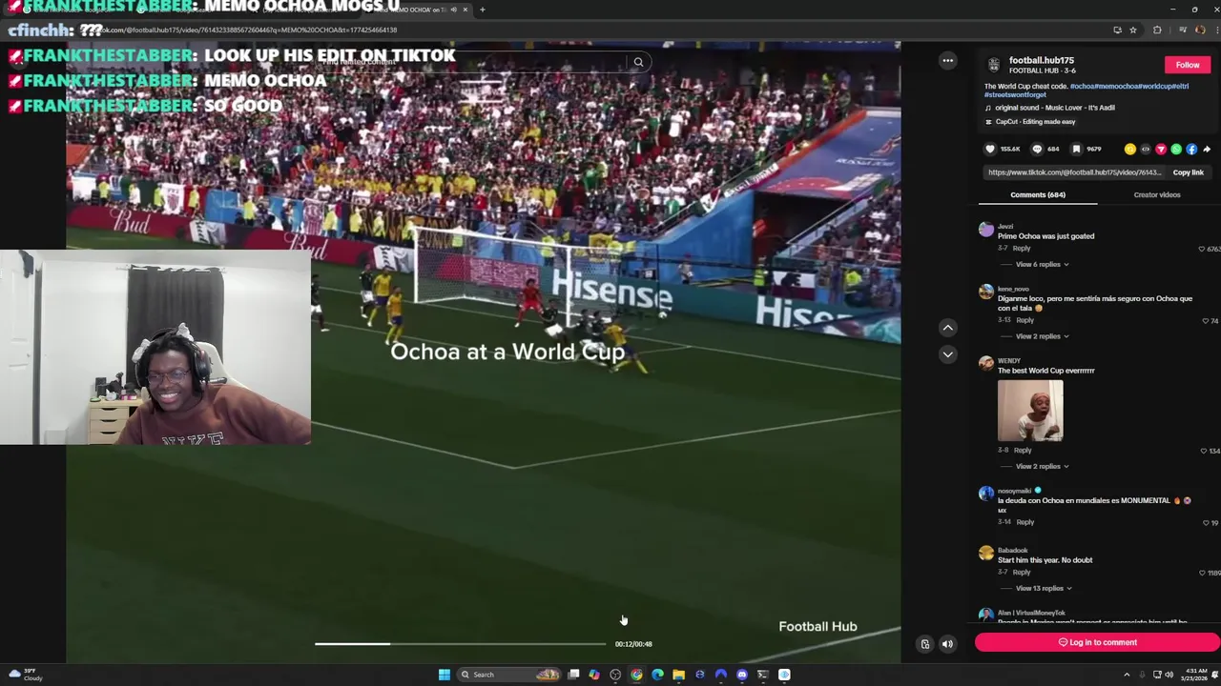Reply to Jevzi's comment

pos(1022,248)
